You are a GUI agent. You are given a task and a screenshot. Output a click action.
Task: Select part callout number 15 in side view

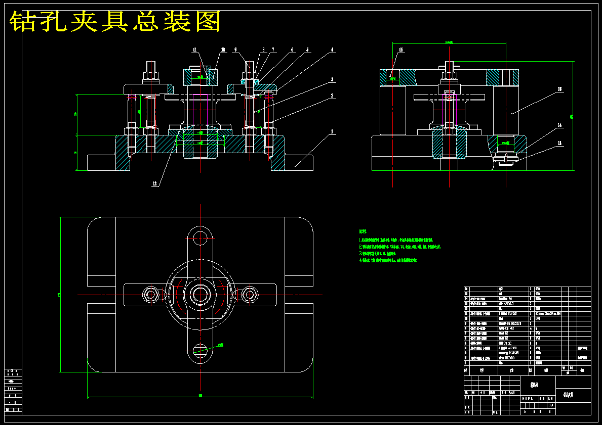pyautogui.click(x=560, y=89)
